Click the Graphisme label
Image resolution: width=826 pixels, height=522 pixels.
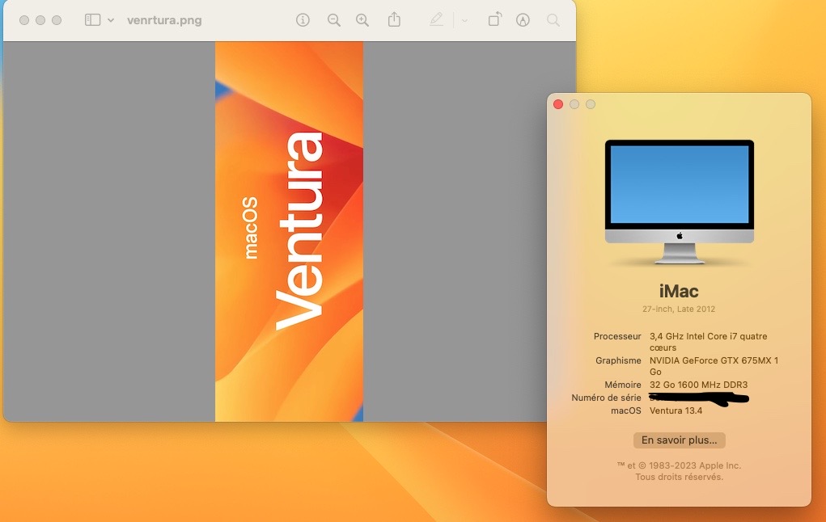tap(618, 360)
